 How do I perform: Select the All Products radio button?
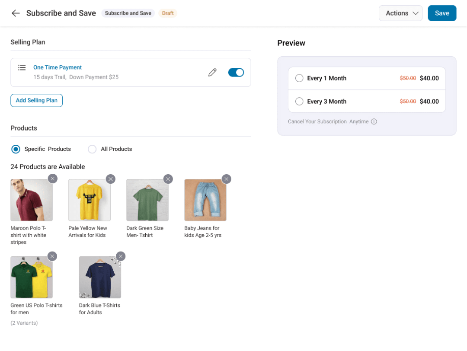(92, 149)
